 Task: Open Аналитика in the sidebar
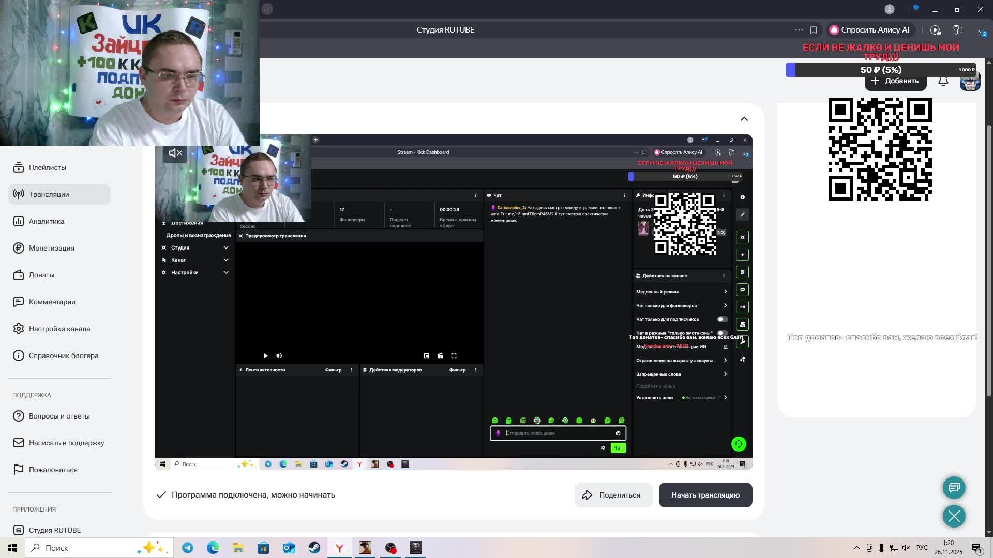[47, 221]
